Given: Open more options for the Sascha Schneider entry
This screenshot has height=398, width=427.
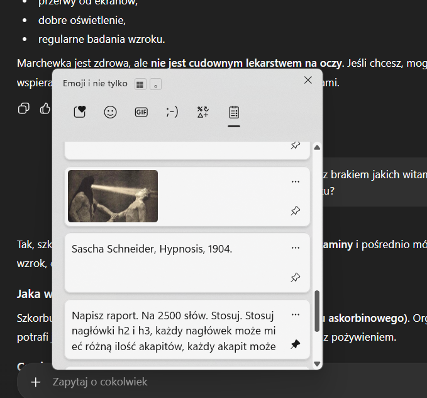Looking at the screenshot, I should (x=296, y=247).
